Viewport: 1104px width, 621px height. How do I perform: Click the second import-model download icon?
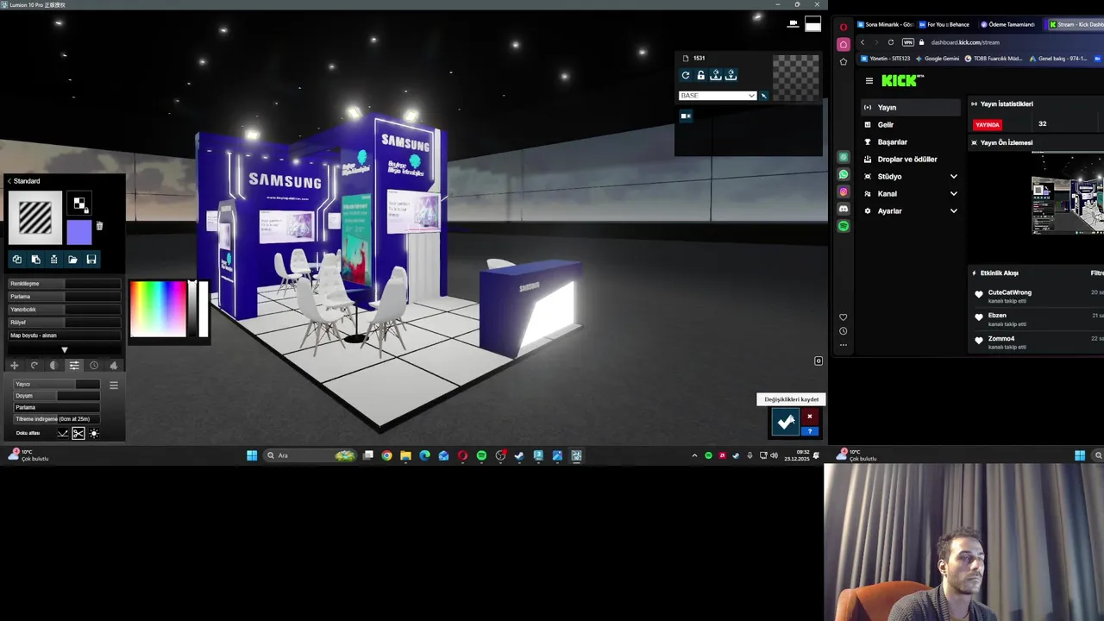pos(731,76)
